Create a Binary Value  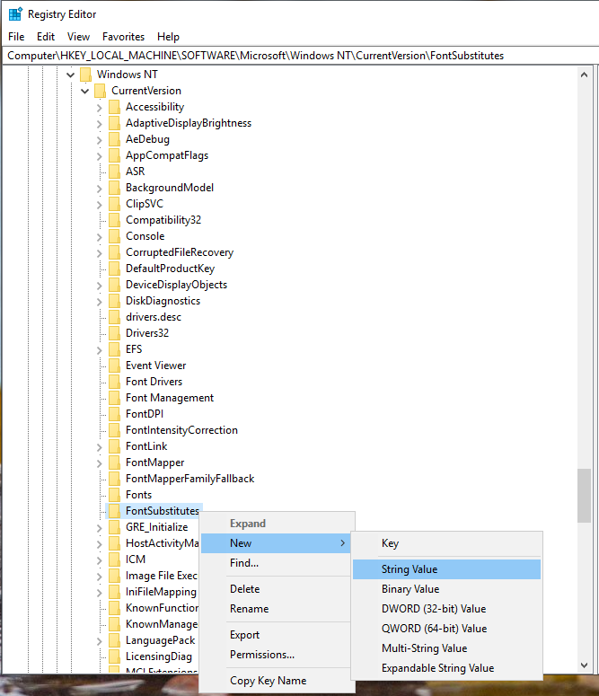446,589
